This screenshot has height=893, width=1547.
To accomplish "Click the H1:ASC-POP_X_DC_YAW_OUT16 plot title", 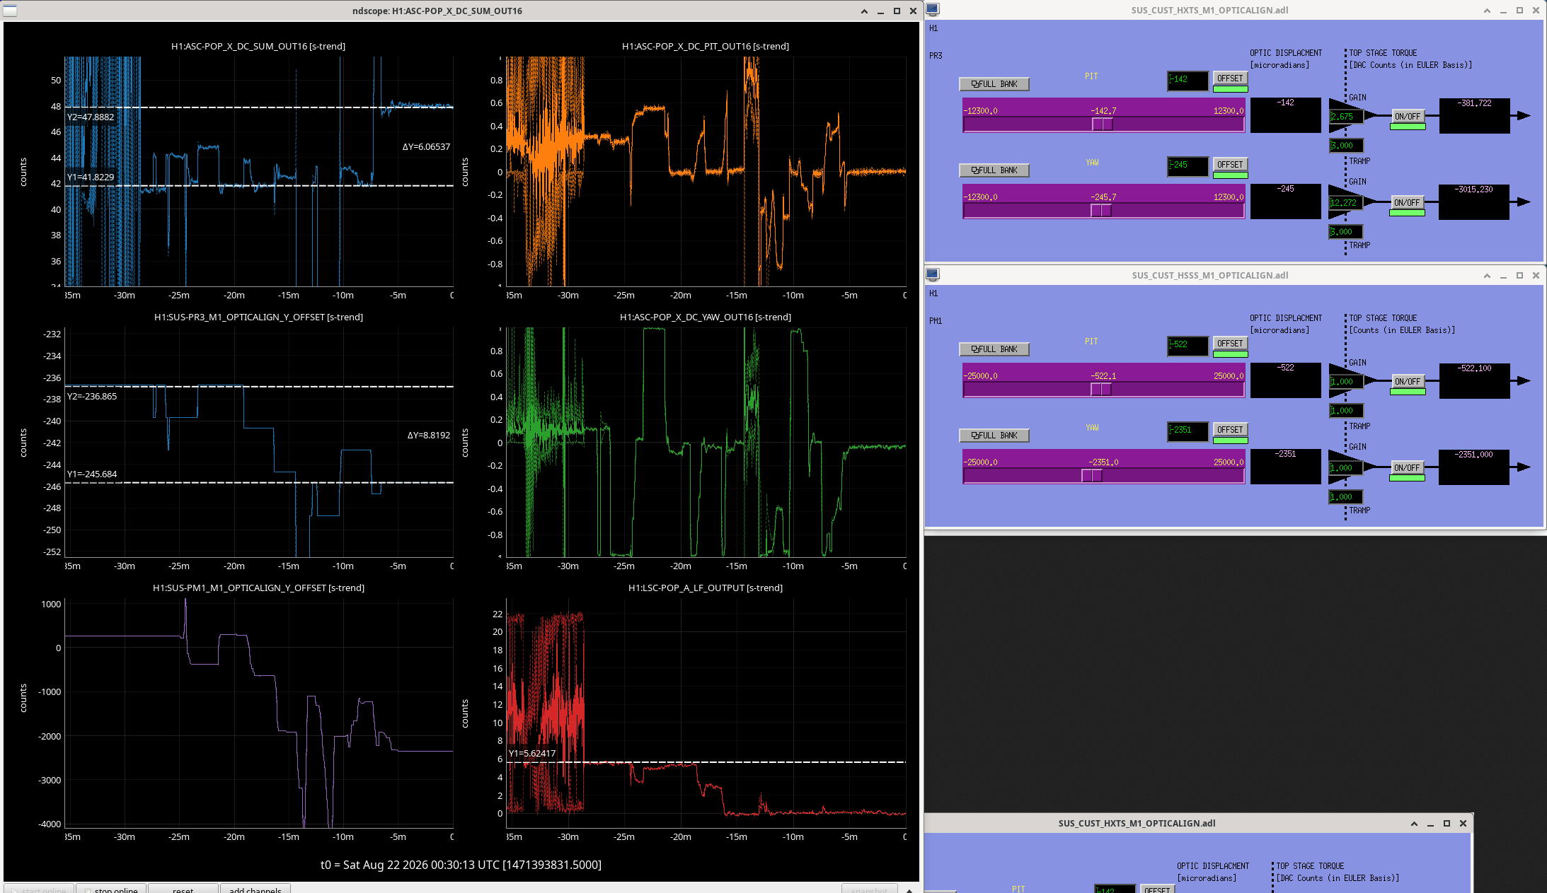I will point(706,317).
